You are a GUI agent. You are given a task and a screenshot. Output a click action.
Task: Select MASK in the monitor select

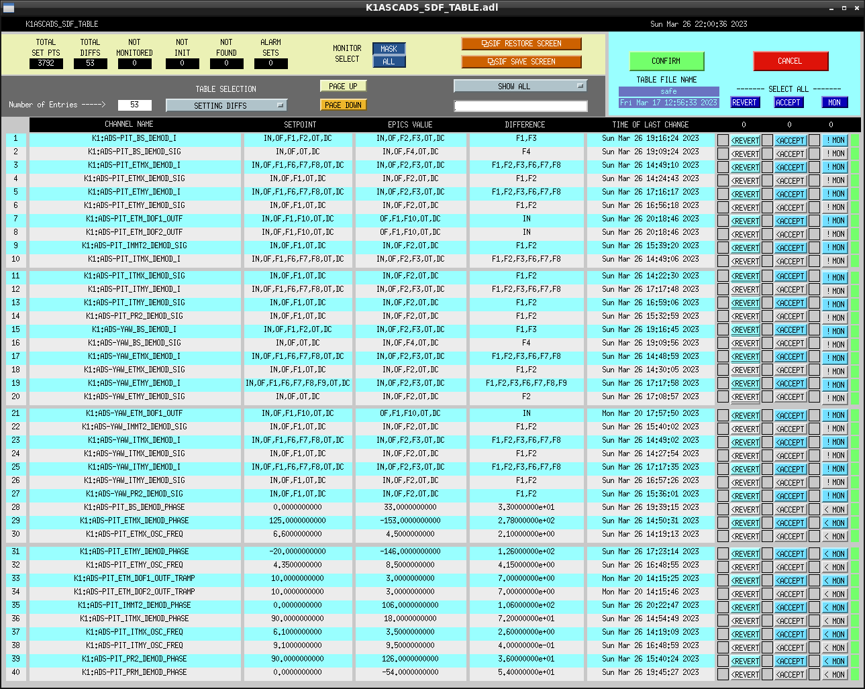[x=389, y=49]
